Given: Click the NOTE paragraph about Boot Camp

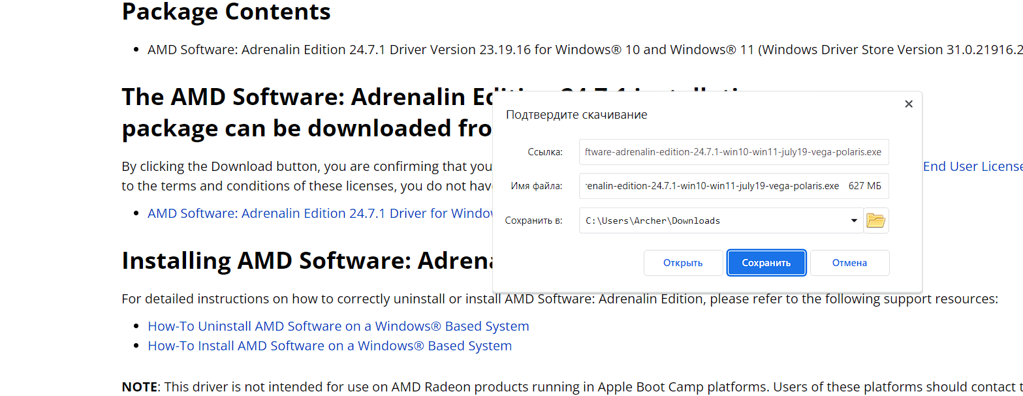Looking at the screenshot, I should 572,387.
